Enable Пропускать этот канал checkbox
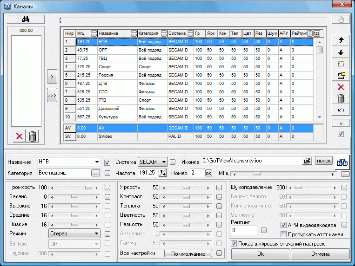 pyautogui.click(x=283, y=234)
